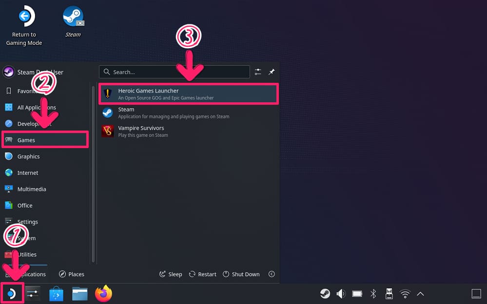Click the show desktop button
The width and height of the screenshot is (487, 304).
click(476, 293)
